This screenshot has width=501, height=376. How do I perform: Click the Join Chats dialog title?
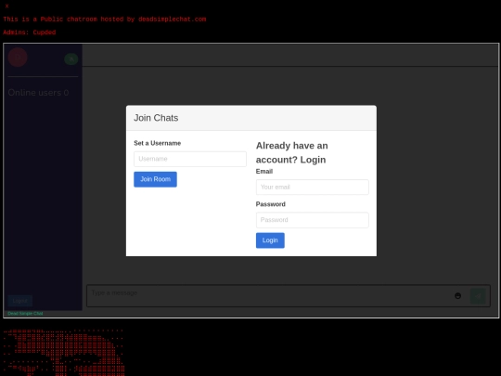156,118
